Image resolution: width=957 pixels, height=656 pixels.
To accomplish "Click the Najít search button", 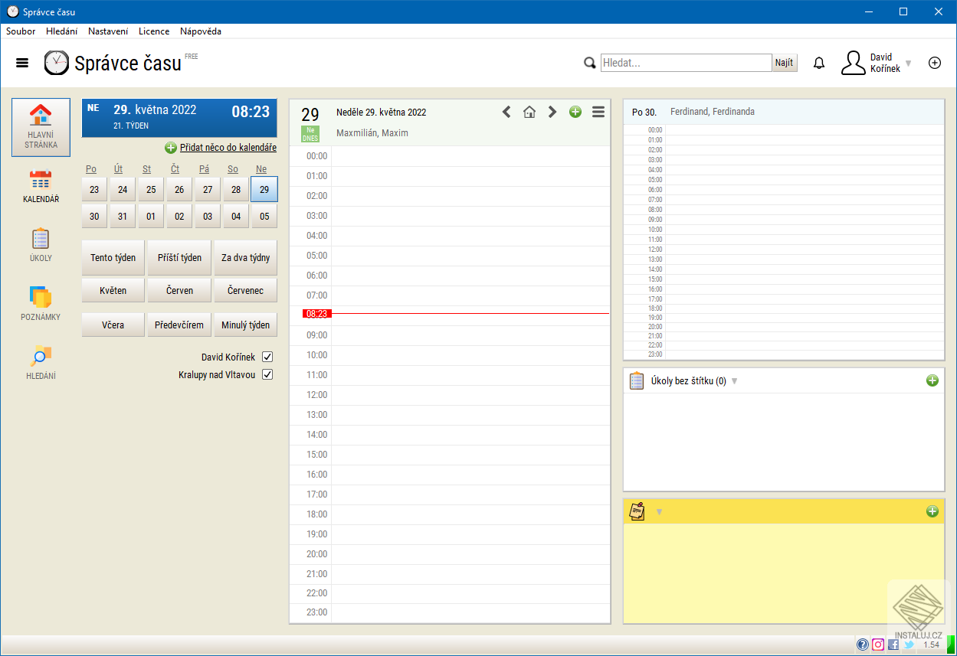I will point(784,63).
